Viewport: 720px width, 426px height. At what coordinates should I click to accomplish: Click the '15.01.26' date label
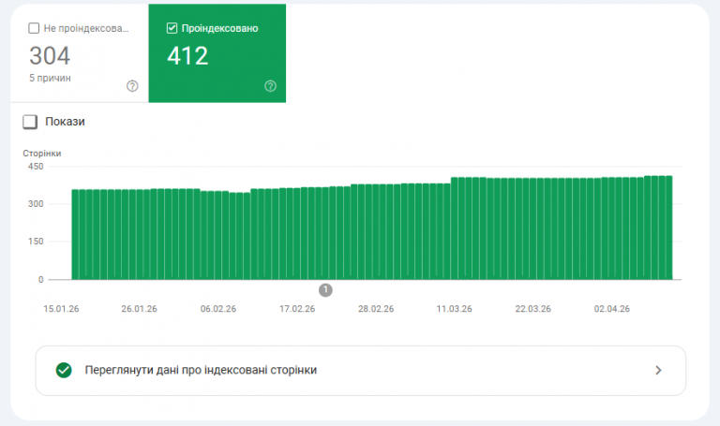61,309
